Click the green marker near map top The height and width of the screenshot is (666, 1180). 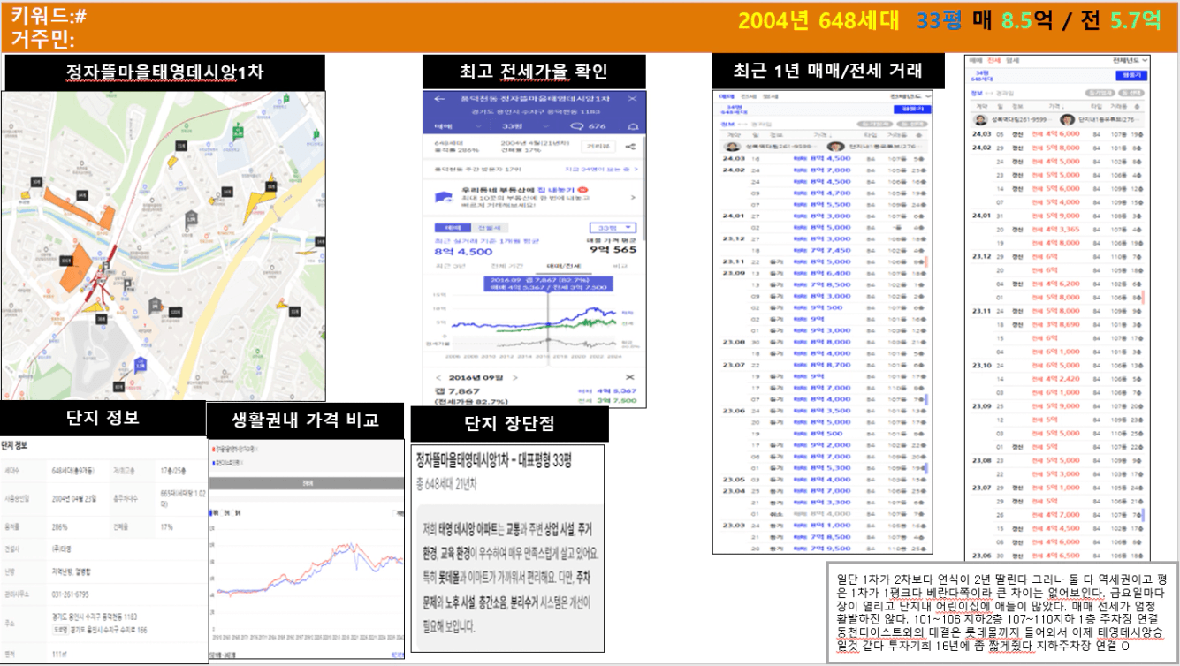[x=237, y=132]
